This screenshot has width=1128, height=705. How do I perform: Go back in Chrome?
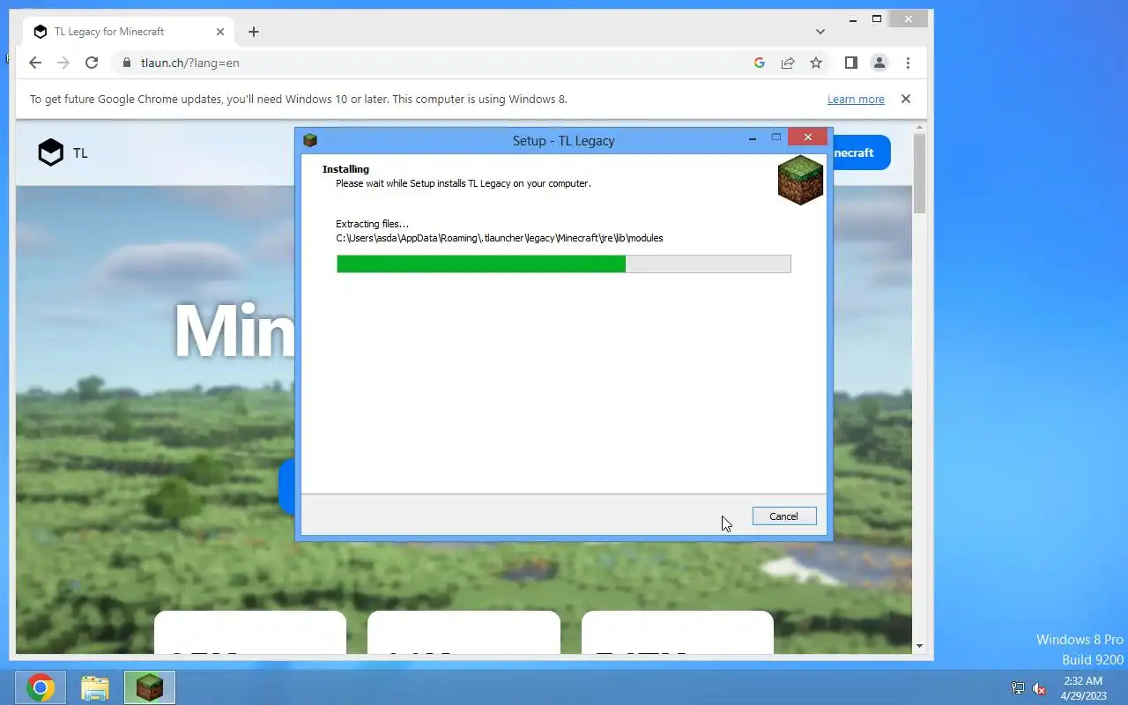(x=35, y=63)
